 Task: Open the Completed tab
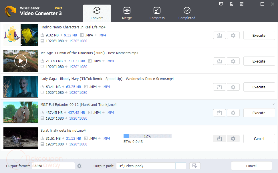click(187, 13)
